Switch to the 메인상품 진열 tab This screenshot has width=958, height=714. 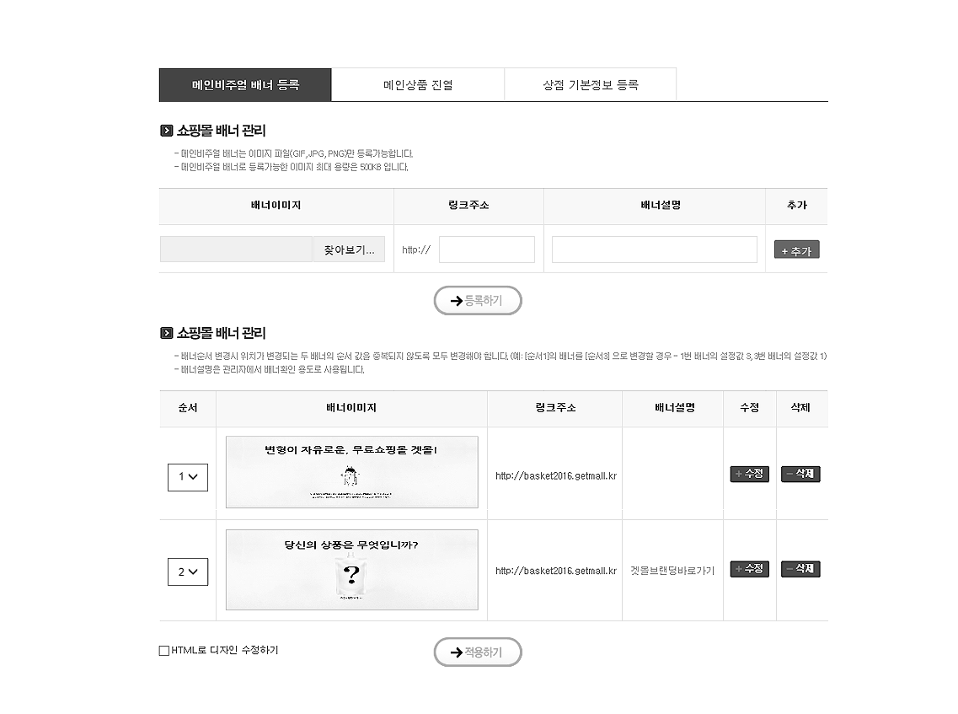coord(418,84)
